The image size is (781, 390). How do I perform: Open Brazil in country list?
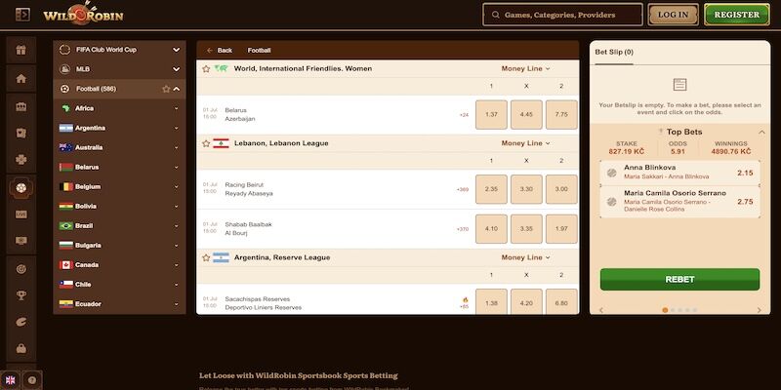coord(119,226)
